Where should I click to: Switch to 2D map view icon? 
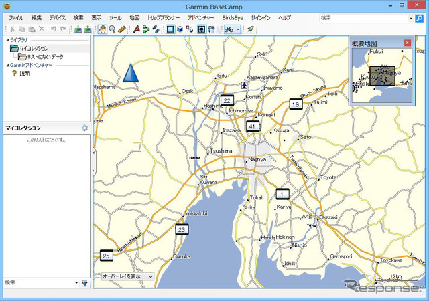click(x=170, y=29)
